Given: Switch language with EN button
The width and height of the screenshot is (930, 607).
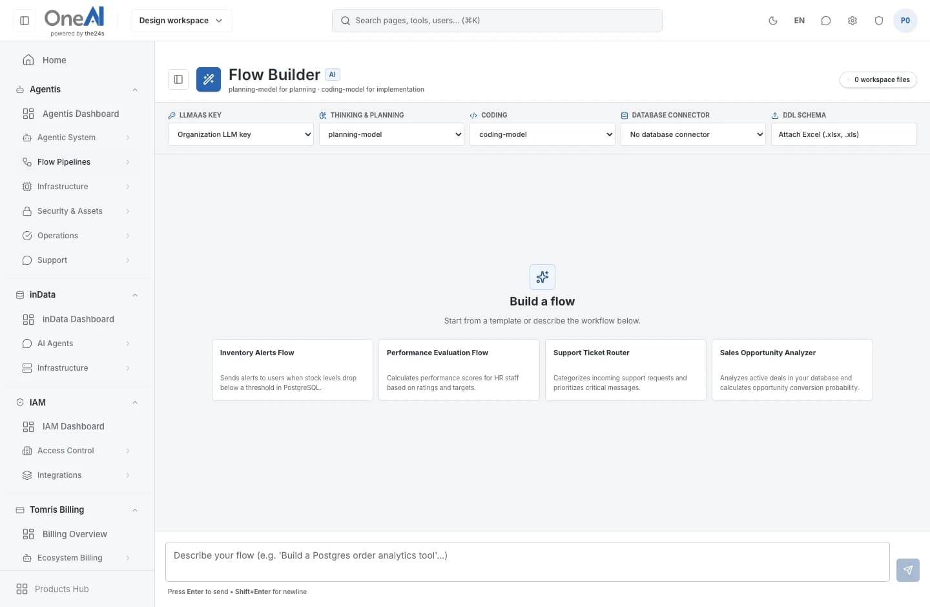Looking at the screenshot, I should coord(799,21).
